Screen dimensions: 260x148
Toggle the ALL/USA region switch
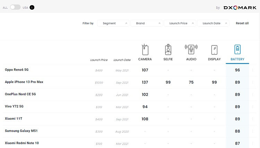pyautogui.click(x=15, y=7)
